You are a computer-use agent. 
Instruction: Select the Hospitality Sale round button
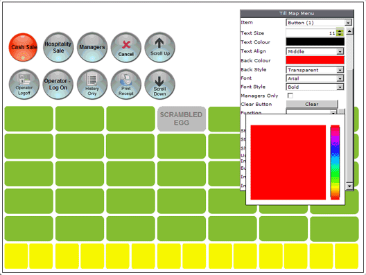click(x=58, y=47)
